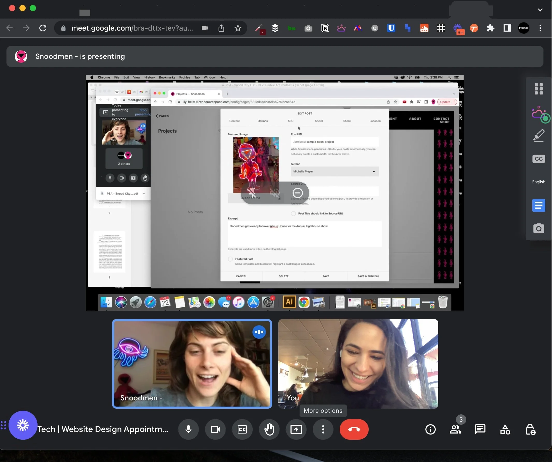The height and width of the screenshot is (462, 552).
Task: Toggle closed captions on
Action: (x=242, y=429)
